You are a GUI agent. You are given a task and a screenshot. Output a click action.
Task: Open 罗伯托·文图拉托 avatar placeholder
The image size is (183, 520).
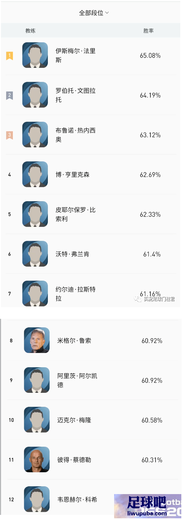35,95
